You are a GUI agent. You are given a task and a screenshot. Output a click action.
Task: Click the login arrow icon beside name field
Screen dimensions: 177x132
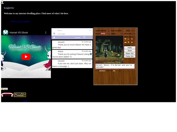(x=90, y=30)
